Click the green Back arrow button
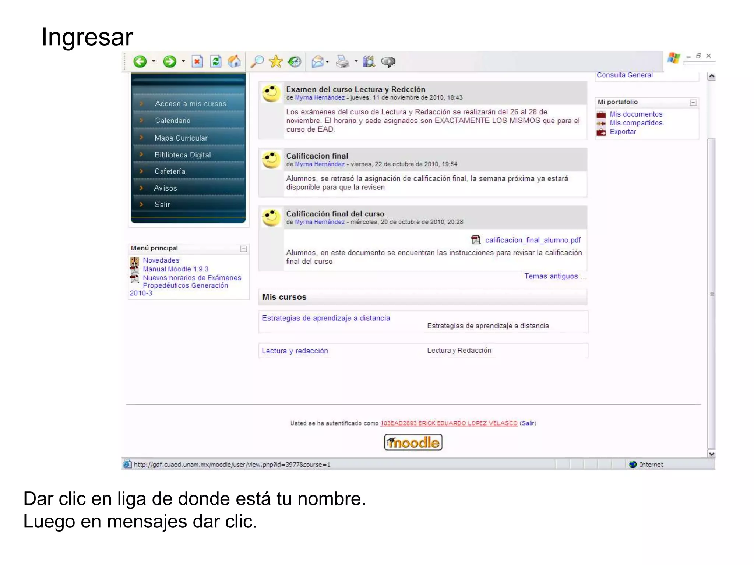Viewport: 754px width, 565px height. 140,61
